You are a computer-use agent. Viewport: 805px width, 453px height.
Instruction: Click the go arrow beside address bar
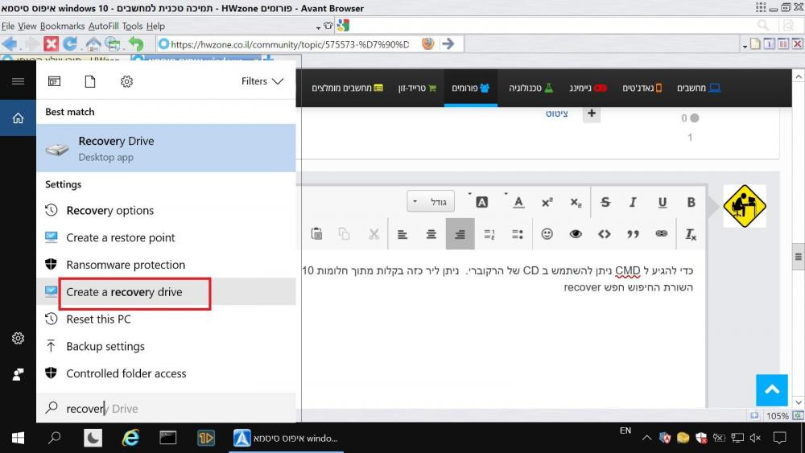[x=448, y=43]
